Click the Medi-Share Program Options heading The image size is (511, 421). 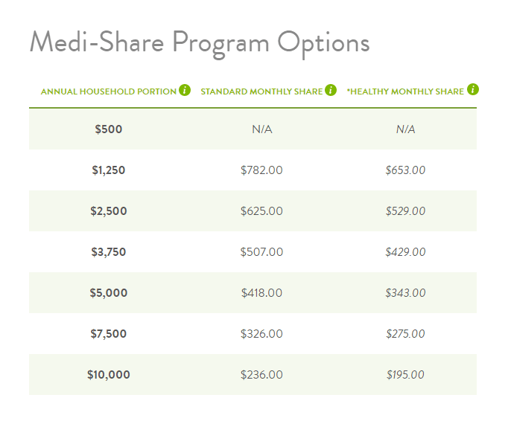[x=200, y=43]
